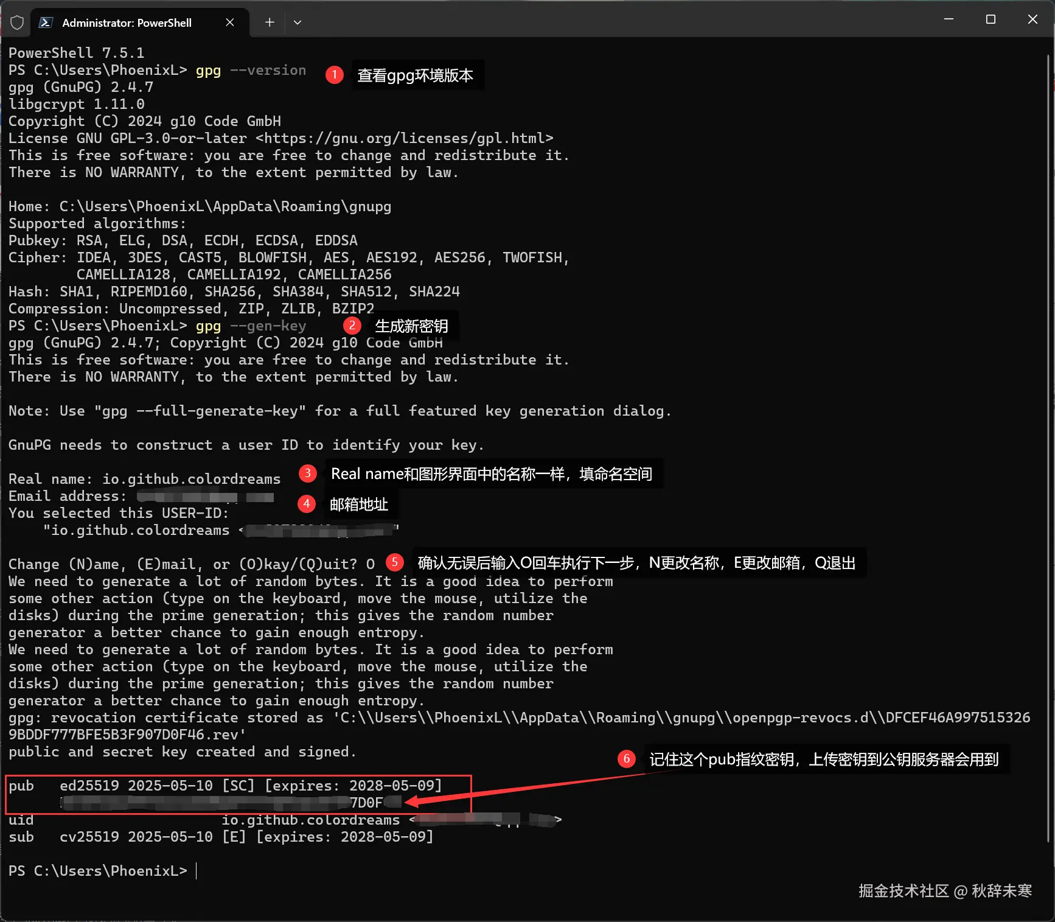This screenshot has height=922, width=1055.
Task: Close the Administrator: PowerShell tab
Action: tap(230, 23)
